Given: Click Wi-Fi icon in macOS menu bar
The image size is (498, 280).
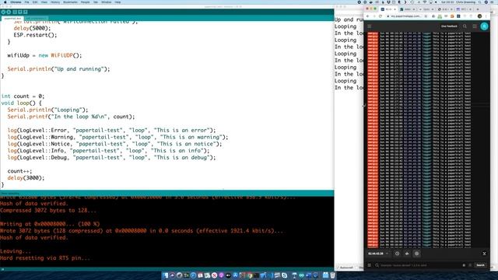Looking at the screenshot, I should point(425,2).
